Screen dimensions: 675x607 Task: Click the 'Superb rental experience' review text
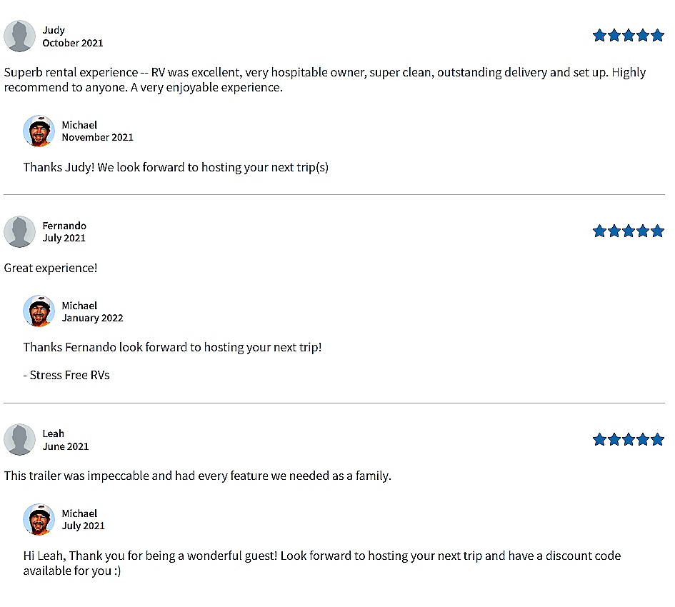(325, 80)
